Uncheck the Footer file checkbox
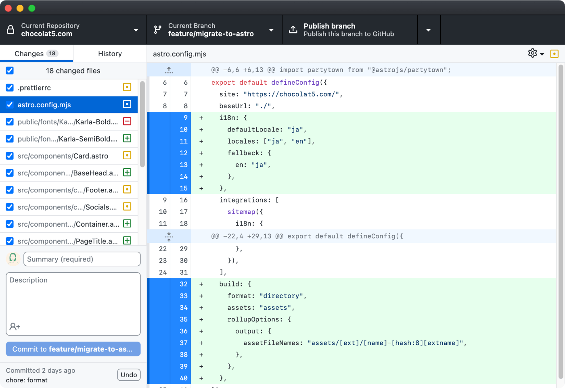This screenshot has width=565, height=388. 10,190
